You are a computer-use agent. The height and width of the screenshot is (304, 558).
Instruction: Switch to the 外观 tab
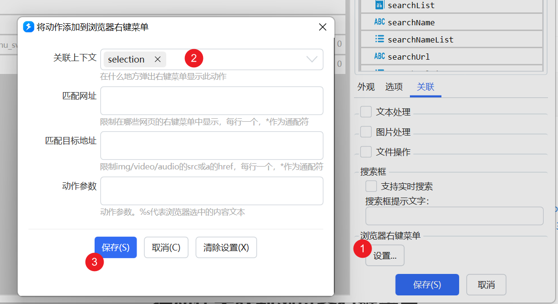click(366, 87)
